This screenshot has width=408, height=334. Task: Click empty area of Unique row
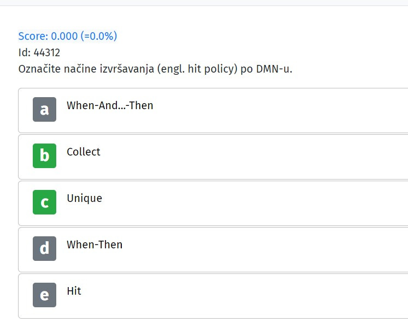260,203
